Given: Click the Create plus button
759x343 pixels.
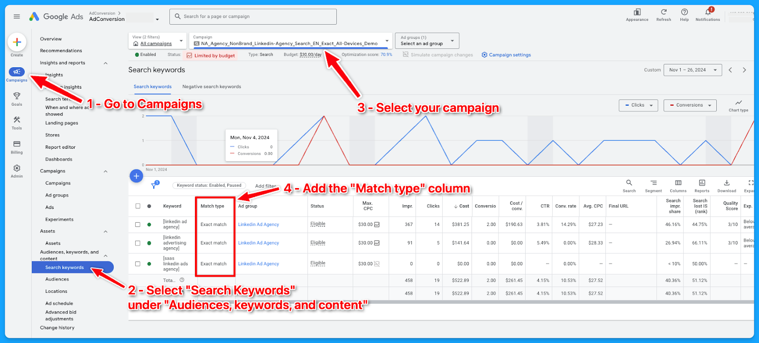Looking at the screenshot, I should 17,42.
